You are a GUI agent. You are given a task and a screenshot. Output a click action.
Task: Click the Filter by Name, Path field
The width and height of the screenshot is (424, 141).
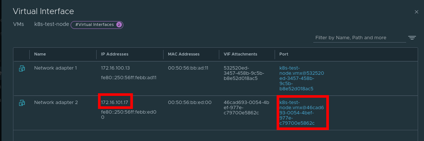click(x=359, y=38)
